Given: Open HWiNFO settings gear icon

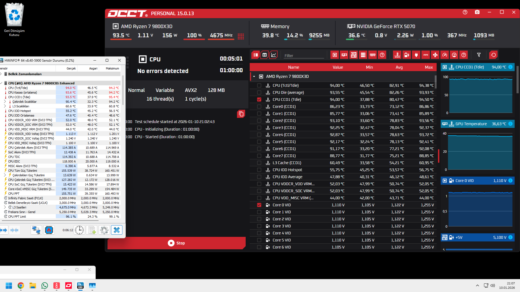Looking at the screenshot, I should point(104,230).
